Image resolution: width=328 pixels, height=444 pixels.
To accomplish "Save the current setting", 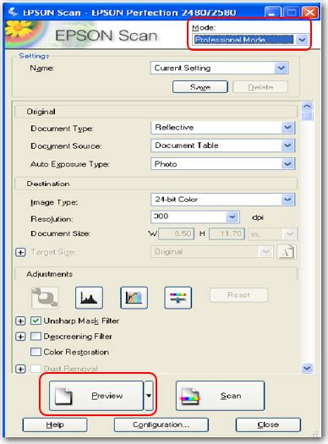I will tap(200, 86).
